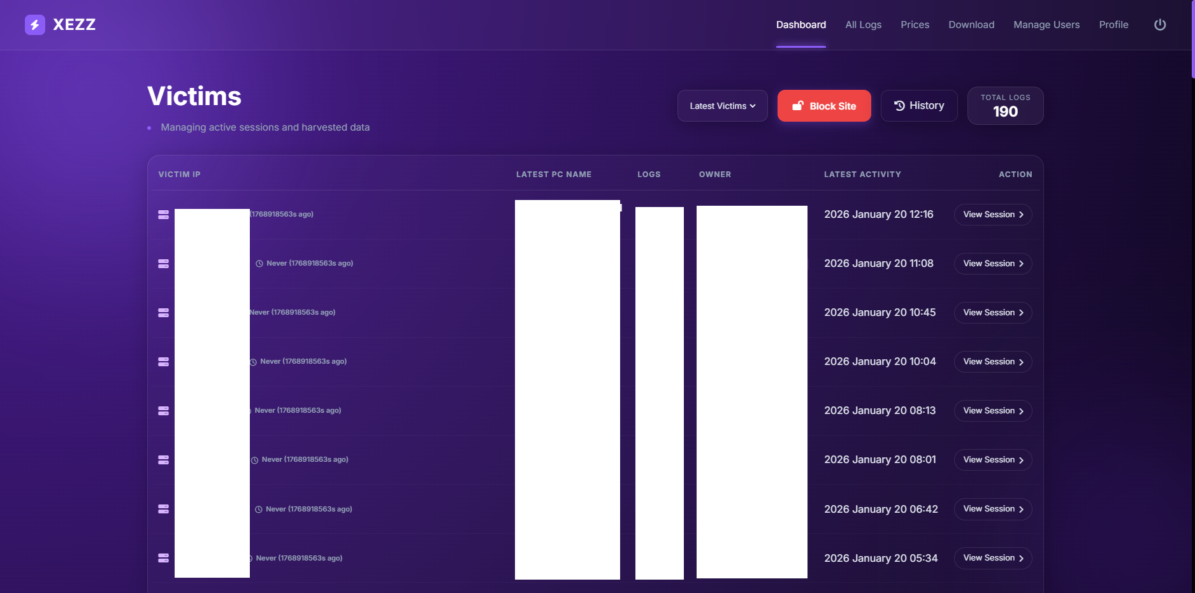
Task: Click the server icon in the 12:16 row
Action: pyautogui.click(x=164, y=215)
